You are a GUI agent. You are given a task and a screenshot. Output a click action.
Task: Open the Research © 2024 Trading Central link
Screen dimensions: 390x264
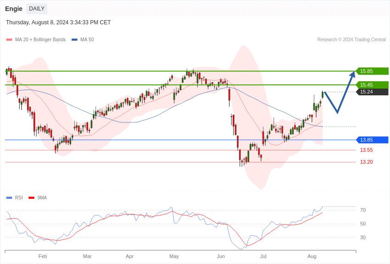coord(351,40)
